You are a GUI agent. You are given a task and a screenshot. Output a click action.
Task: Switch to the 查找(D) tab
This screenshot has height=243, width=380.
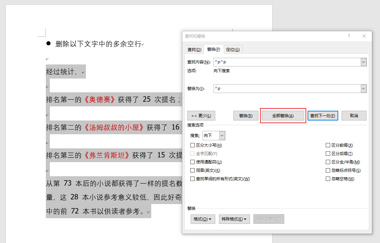[x=194, y=50]
